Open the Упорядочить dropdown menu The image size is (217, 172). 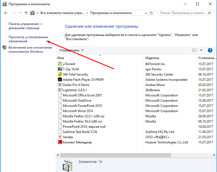coord(71,50)
